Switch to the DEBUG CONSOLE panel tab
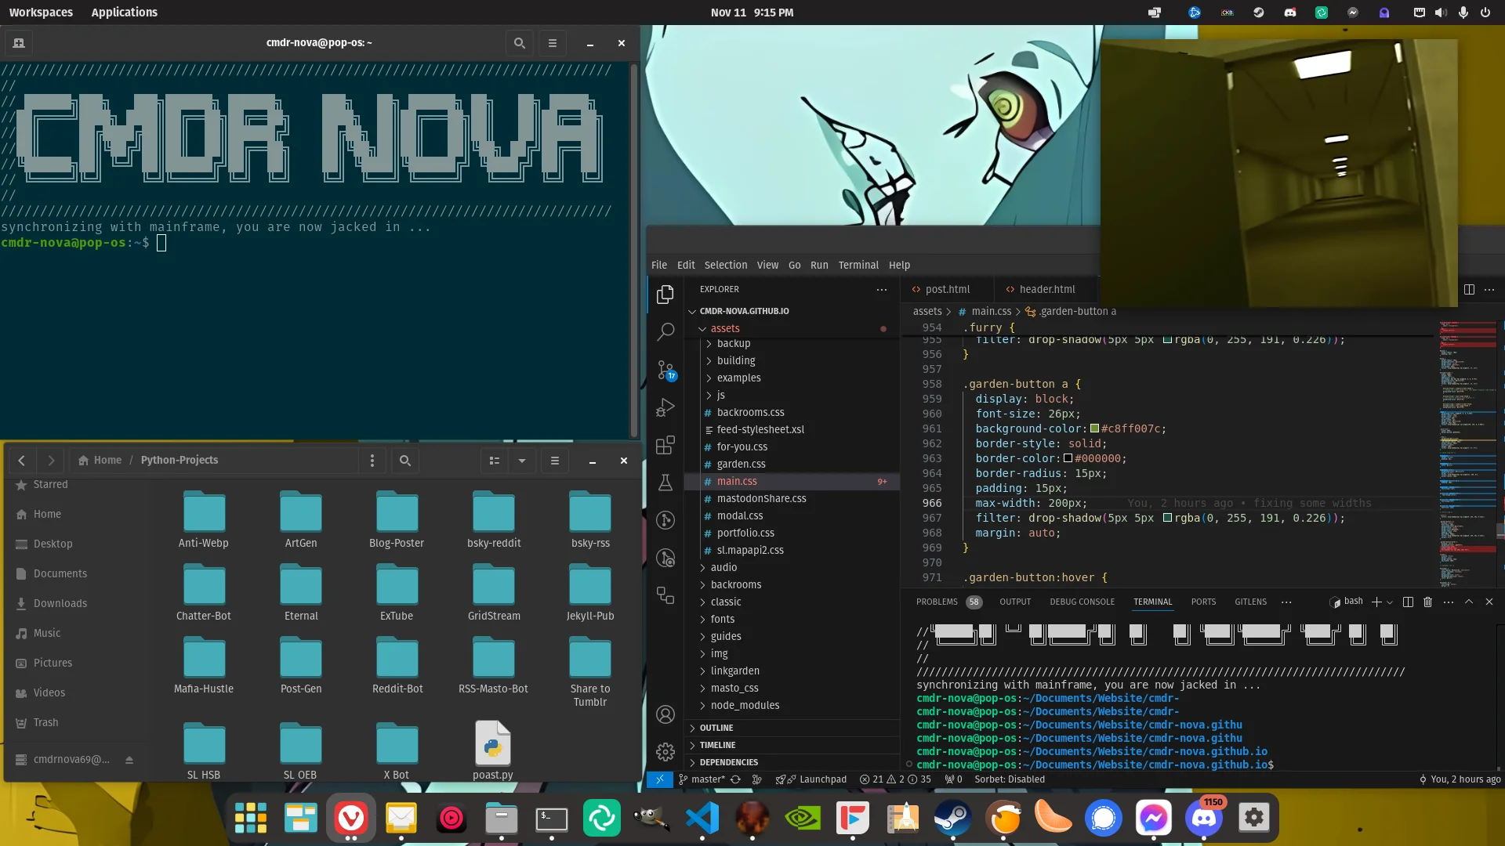 pyautogui.click(x=1082, y=602)
